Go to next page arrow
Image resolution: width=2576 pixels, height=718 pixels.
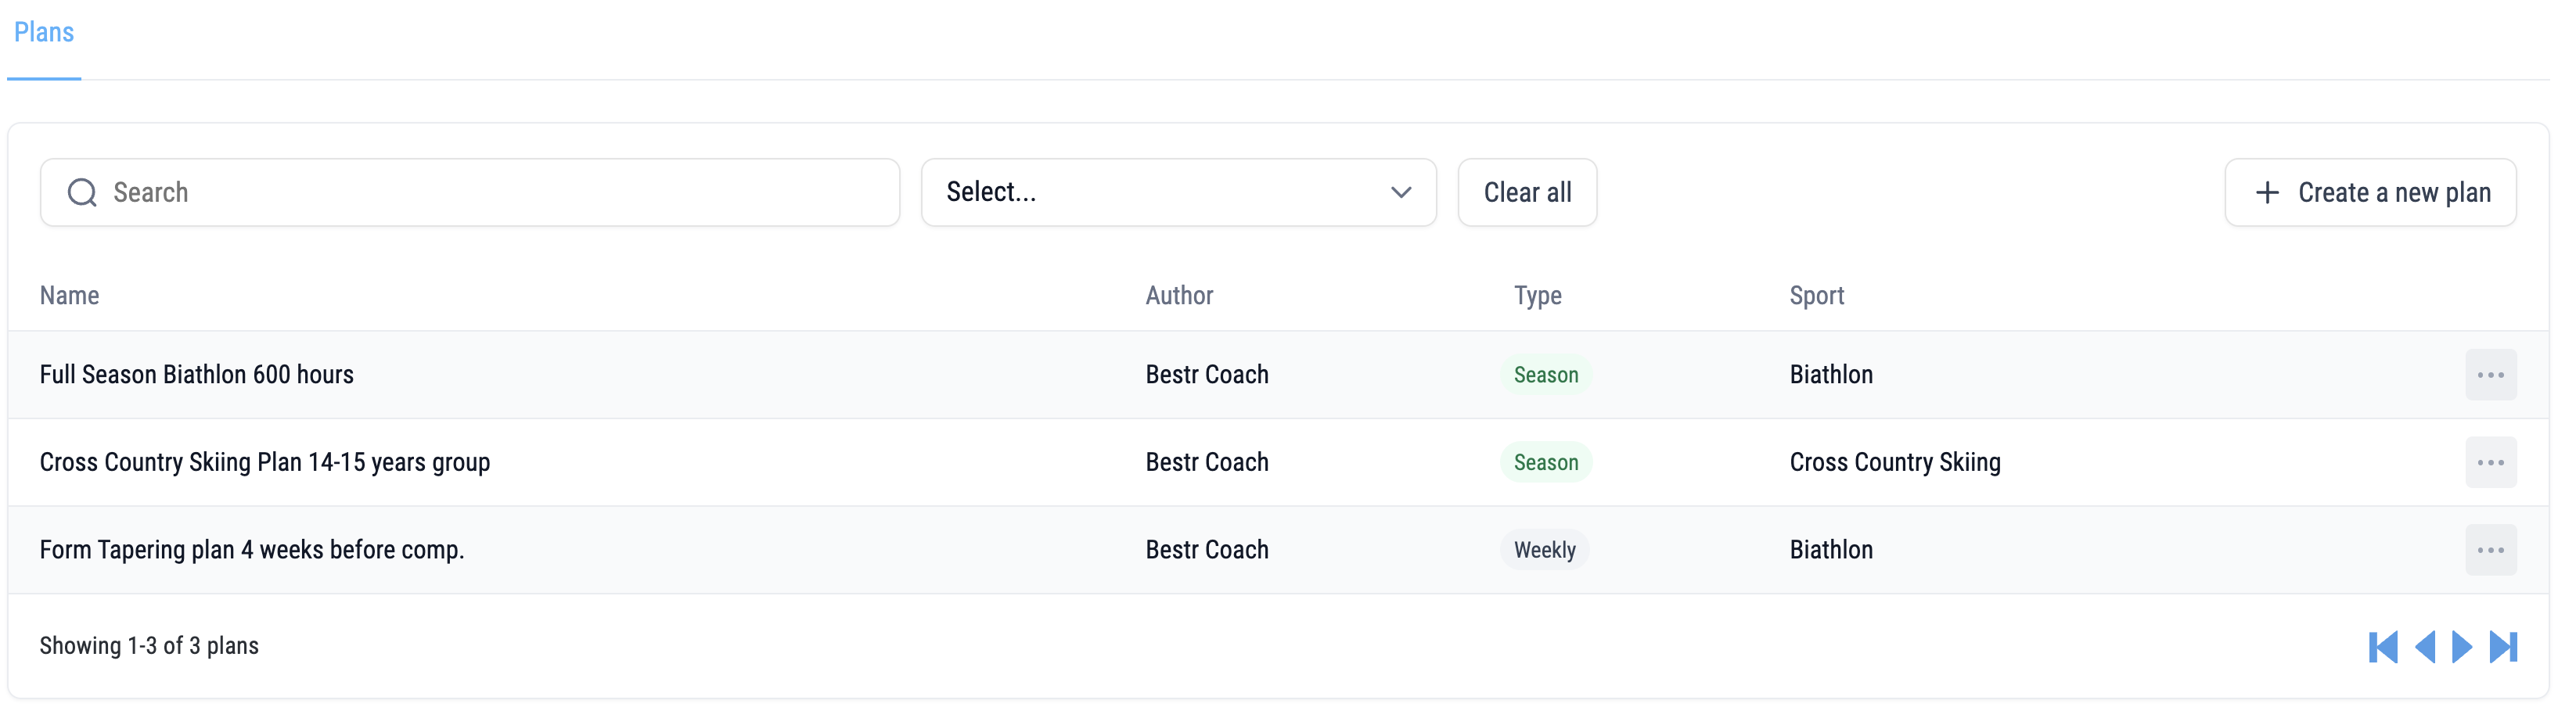(x=2462, y=647)
